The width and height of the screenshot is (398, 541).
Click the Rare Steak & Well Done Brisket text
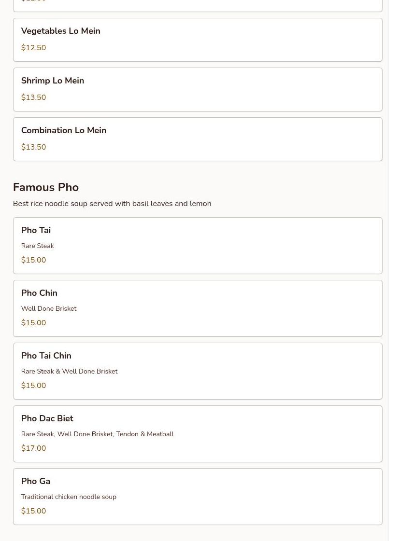(x=69, y=371)
